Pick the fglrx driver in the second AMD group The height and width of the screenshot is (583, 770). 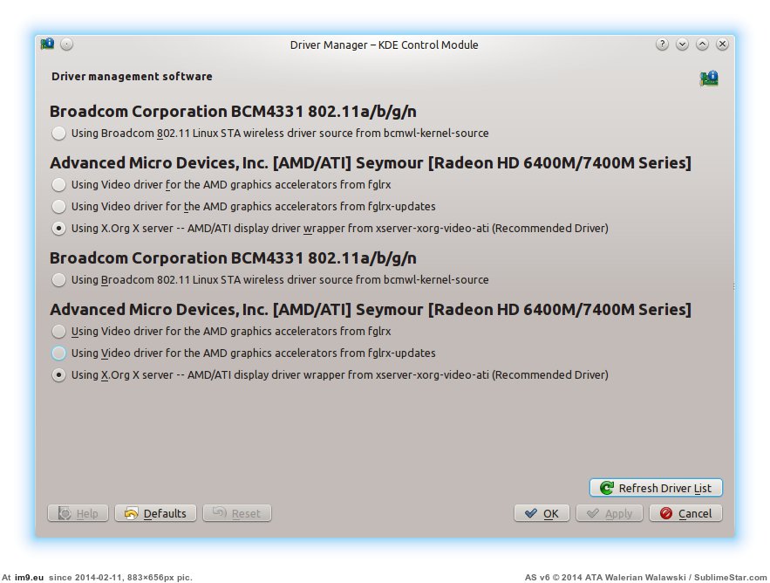[x=58, y=332]
